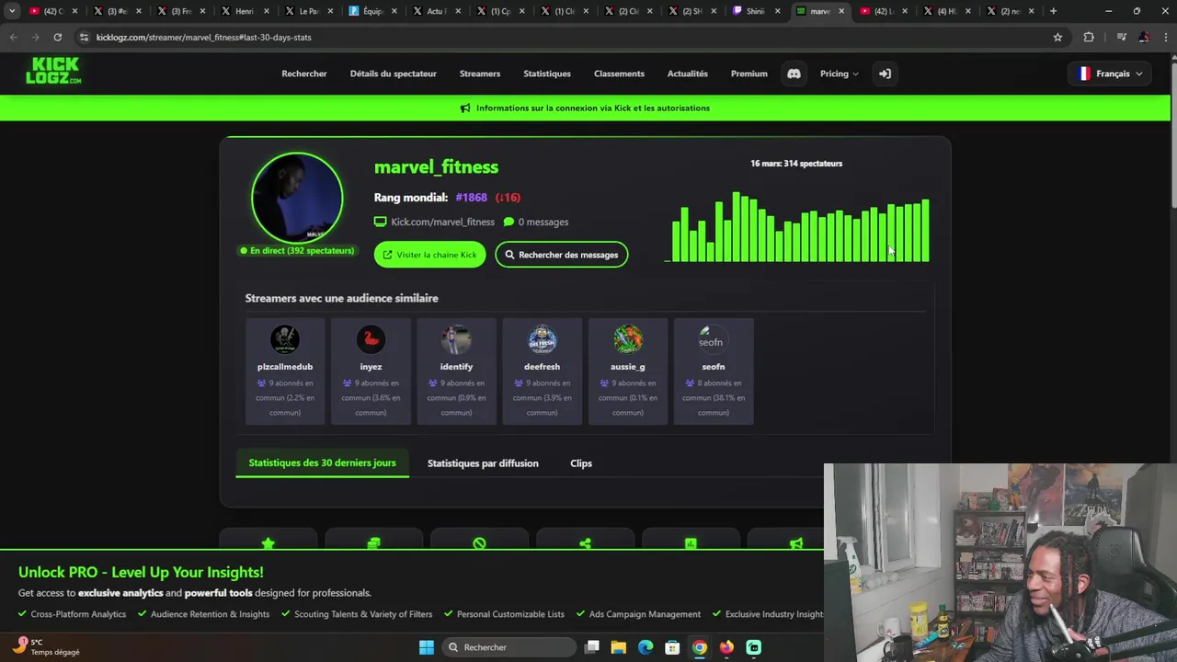Open seofn similar streamer card

coord(714,371)
